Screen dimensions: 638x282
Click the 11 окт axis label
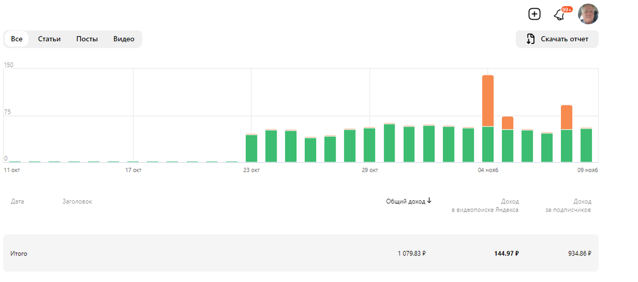(11, 170)
